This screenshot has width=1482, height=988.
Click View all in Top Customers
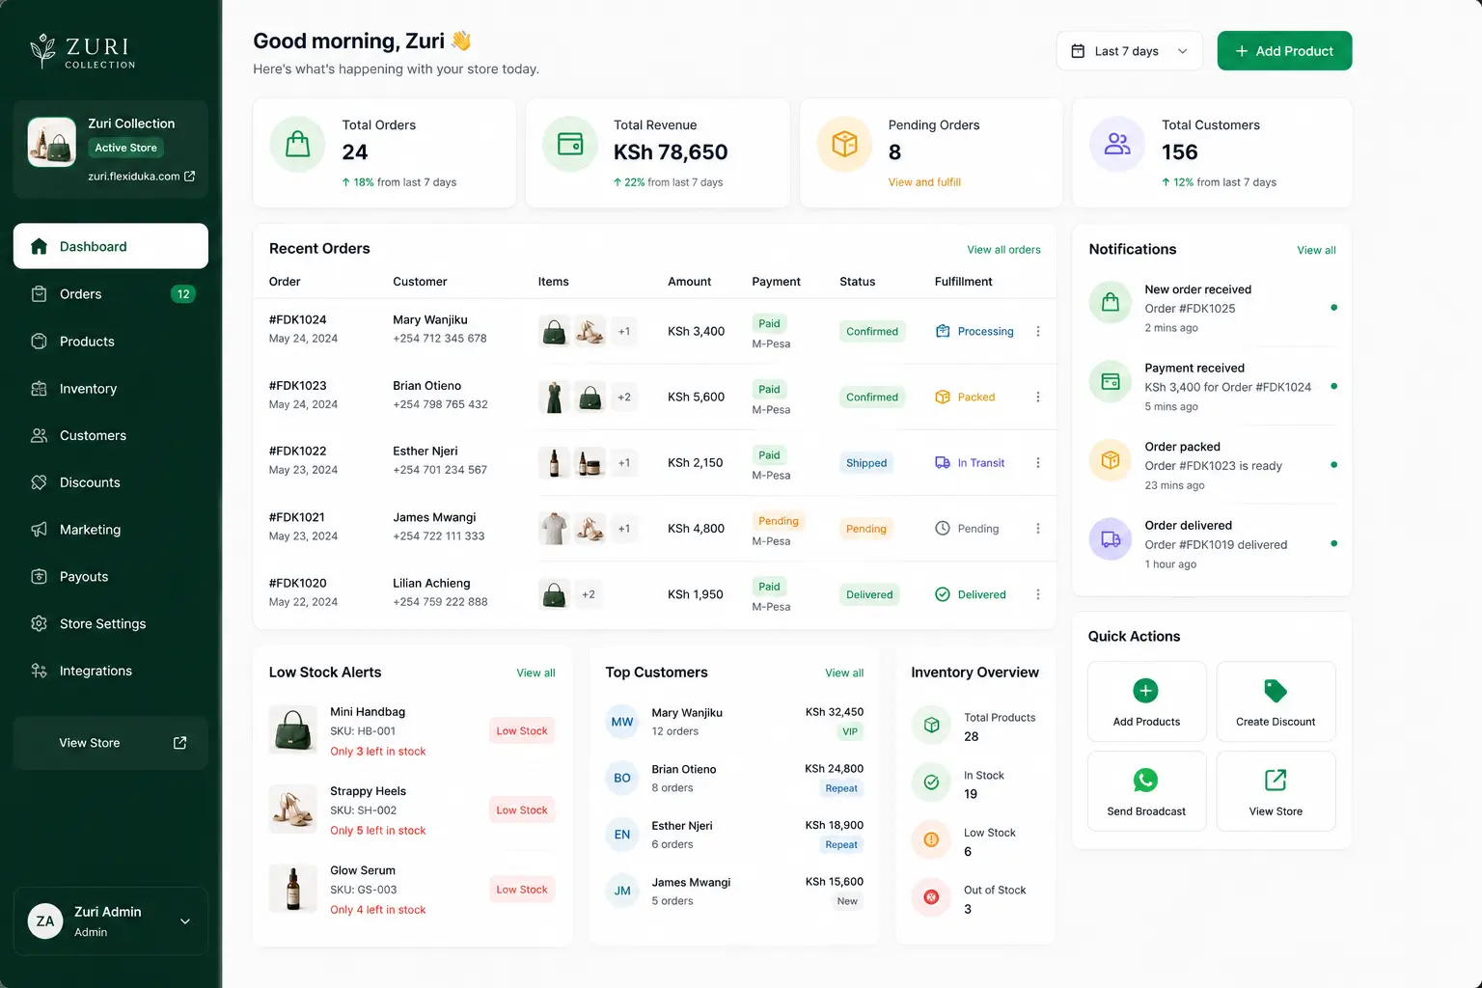click(844, 673)
